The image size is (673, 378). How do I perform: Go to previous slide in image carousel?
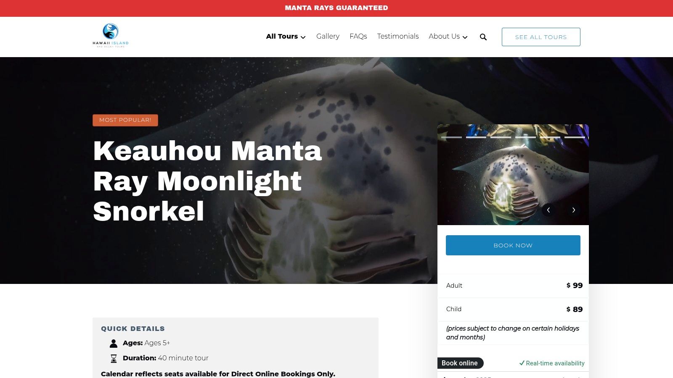coord(548,210)
